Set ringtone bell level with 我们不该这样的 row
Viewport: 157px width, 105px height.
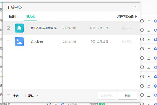coord(156,30)
